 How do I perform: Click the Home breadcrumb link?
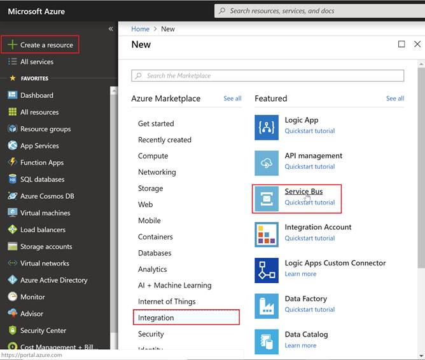[x=140, y=29]
